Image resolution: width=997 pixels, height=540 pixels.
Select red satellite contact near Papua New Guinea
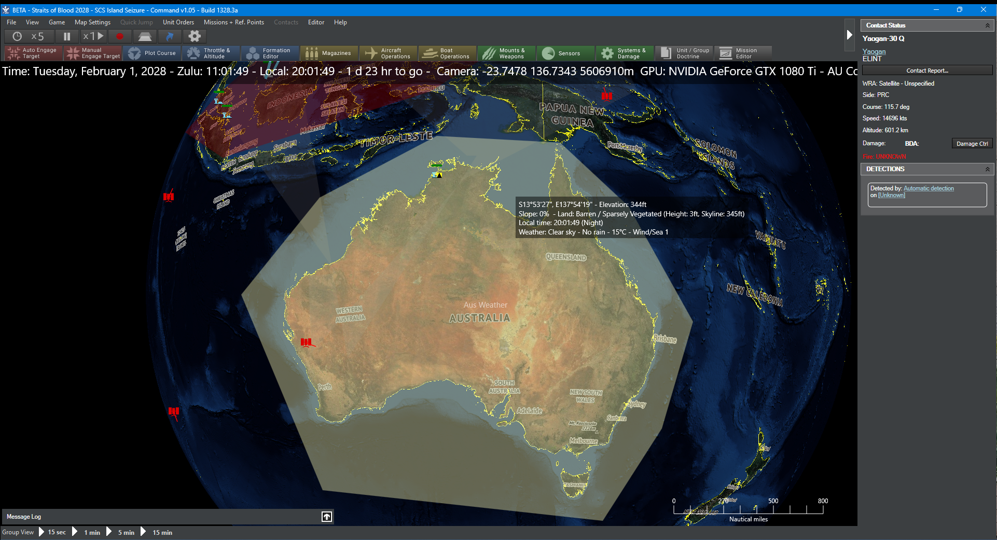pyautogui.click(x=606, y=95)
